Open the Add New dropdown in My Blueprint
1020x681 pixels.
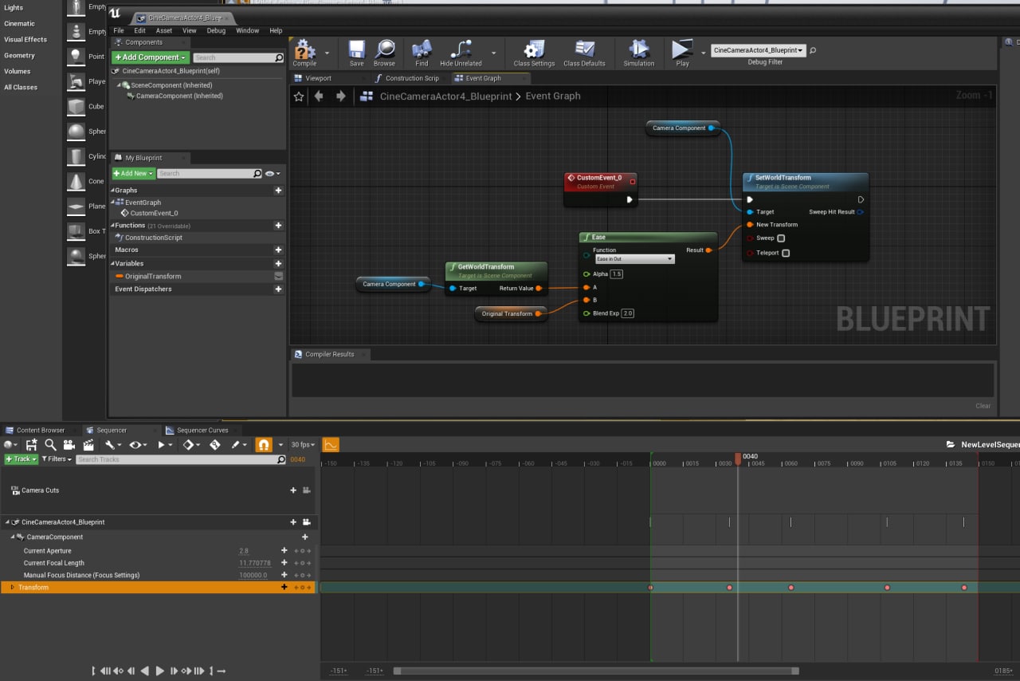[x=133, y=173]
